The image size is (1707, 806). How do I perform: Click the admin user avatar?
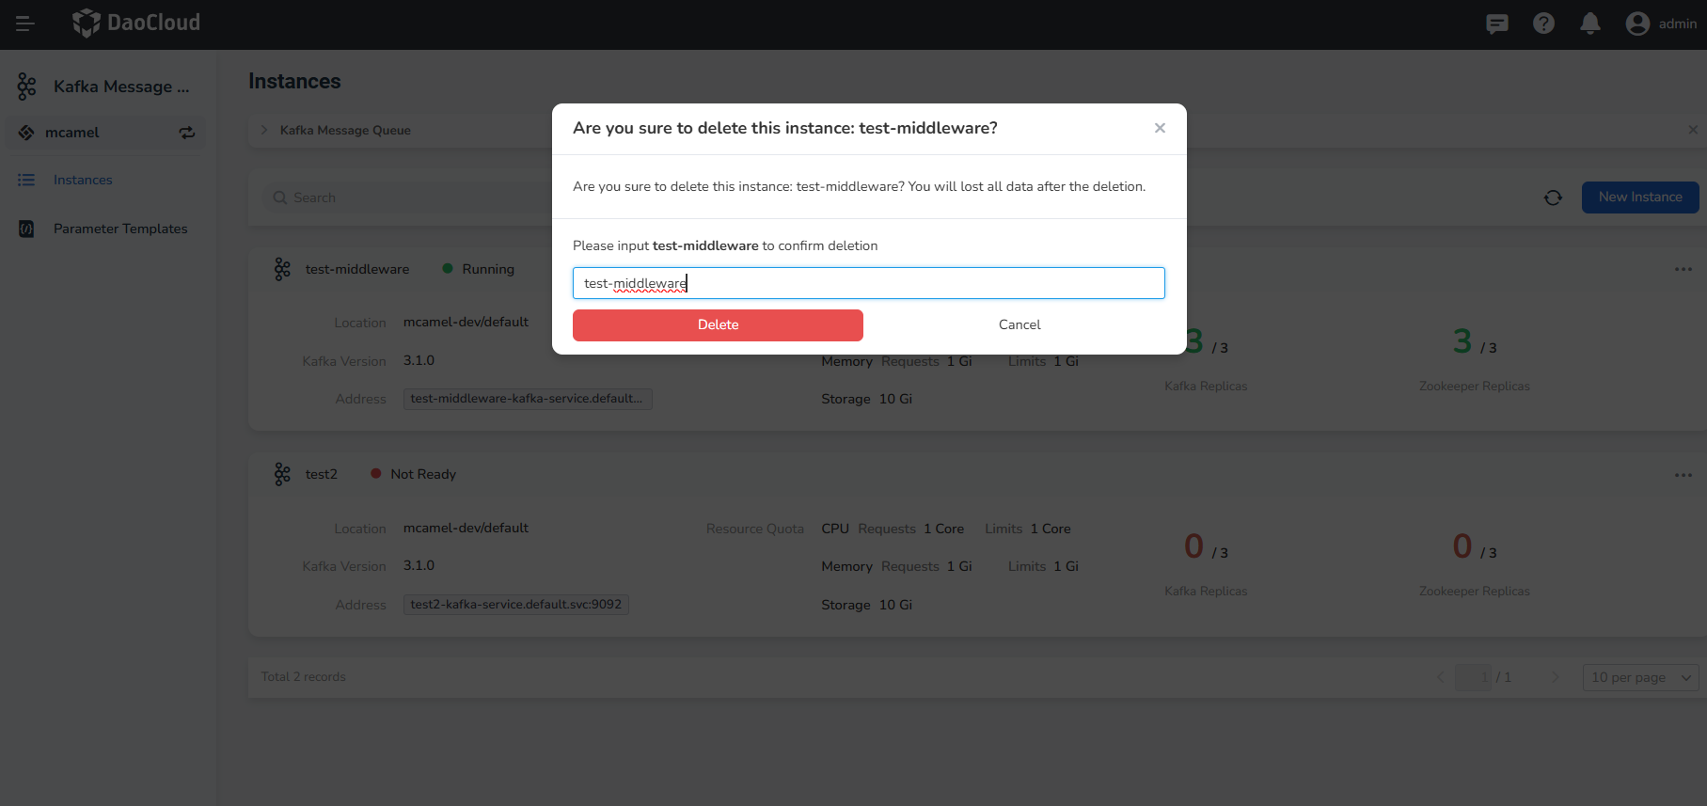1637,24
